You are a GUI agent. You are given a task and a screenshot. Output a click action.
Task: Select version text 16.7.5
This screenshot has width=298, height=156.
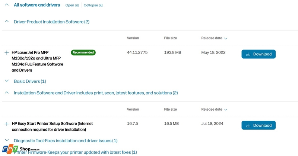click(133, 124)
